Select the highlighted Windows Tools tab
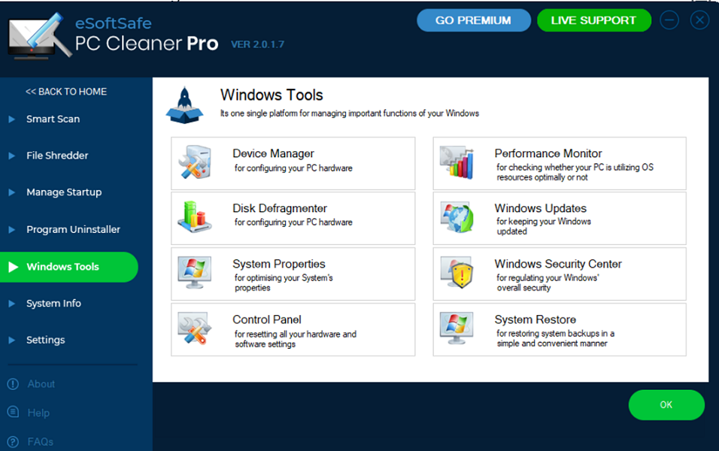 click(x=68, y=267)
